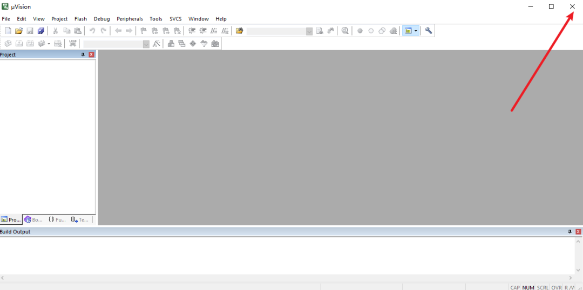Viewport: 583px width, 290px height.
Task: Open batch build dropdown arrow
Action: [49, 44]
